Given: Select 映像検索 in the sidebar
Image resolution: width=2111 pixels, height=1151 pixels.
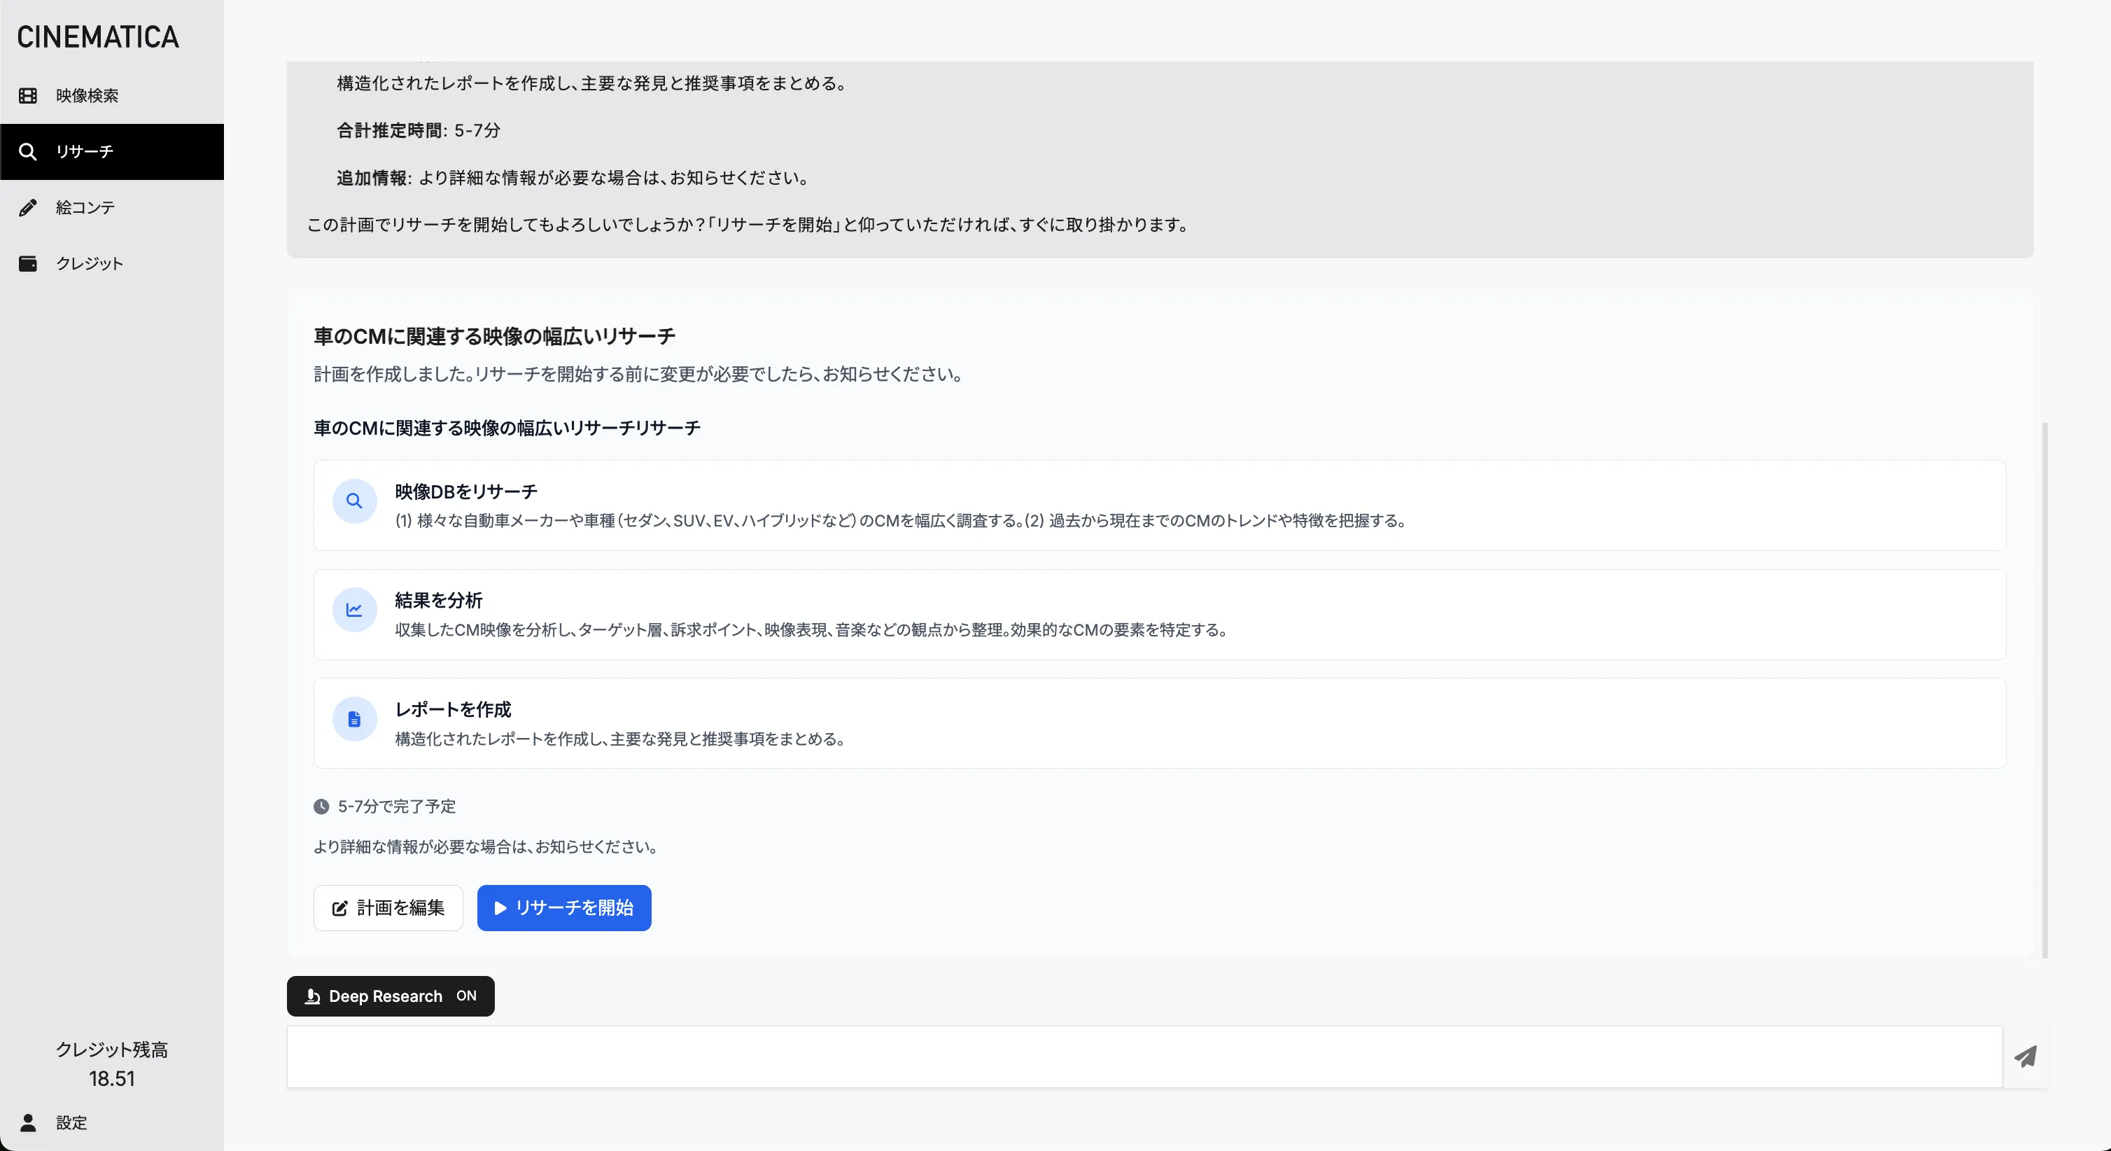Looking at the screenshot, I should coord(111,96).
